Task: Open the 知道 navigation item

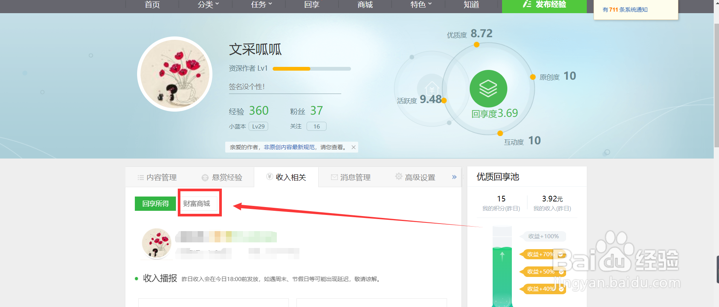Action: tap(472, 5)
